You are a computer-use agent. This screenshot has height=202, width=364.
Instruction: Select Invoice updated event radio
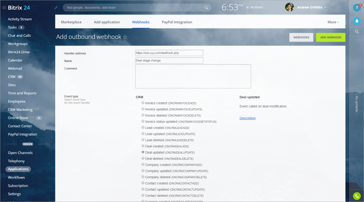(x=143, y=109)
